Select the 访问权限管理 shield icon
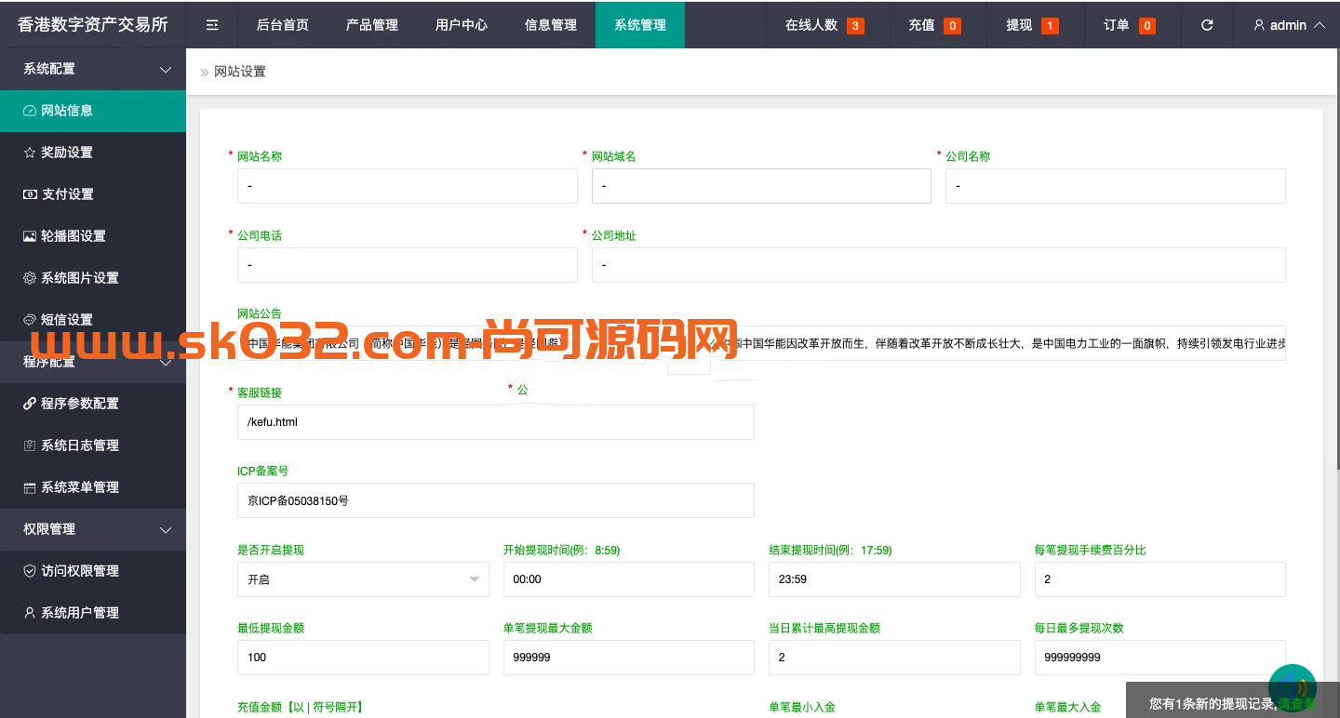1340x718 pixels. pos(30,571)
